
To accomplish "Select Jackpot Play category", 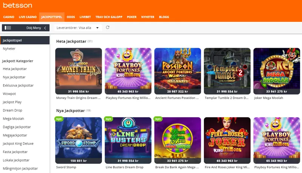I will click(12, 102).
